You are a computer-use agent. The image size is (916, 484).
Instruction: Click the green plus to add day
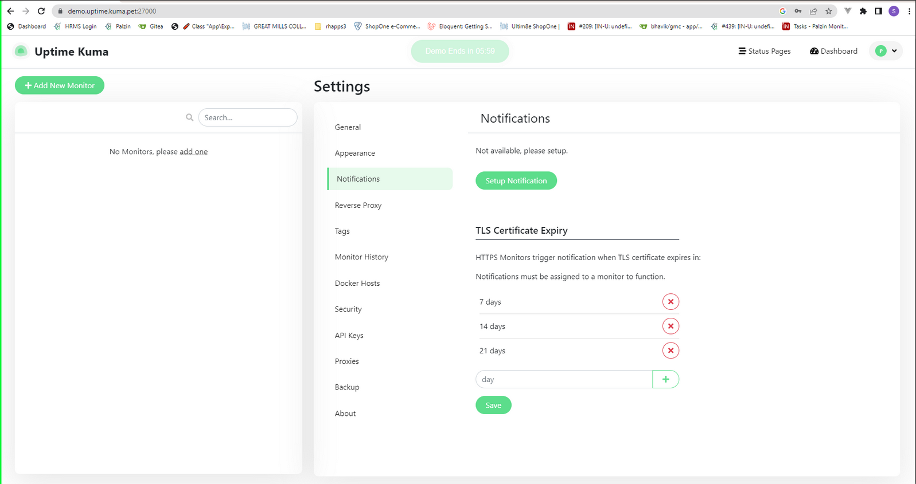pyautogui.click(x=665, y=379)
